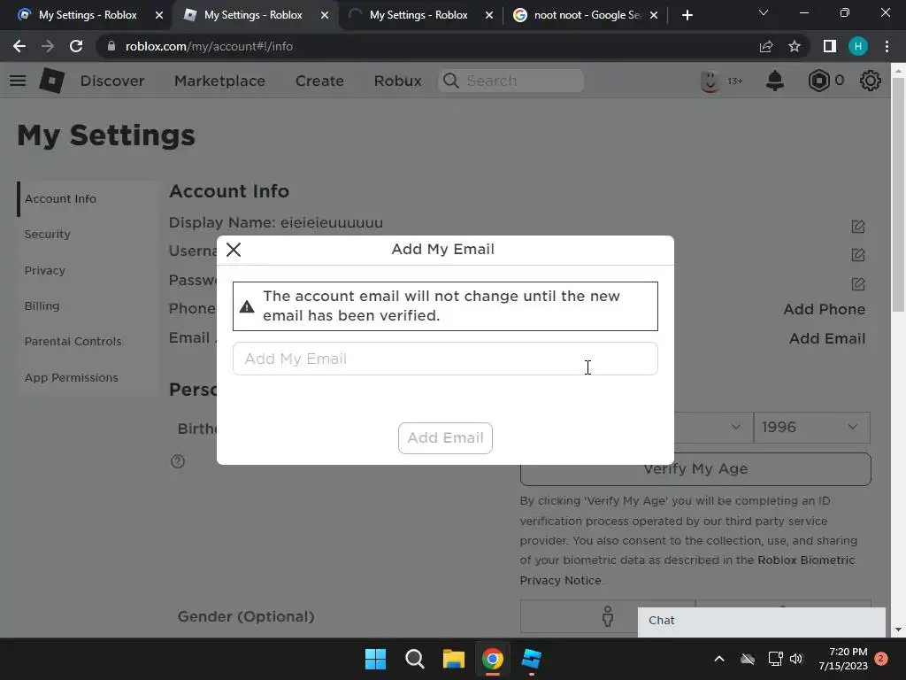Click the Verify My Age button
906x680 pixels.
click(695, 469)
